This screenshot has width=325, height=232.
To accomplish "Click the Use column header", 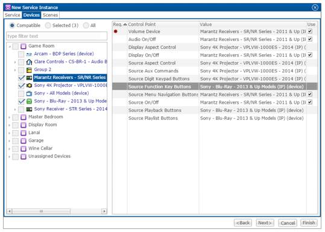I will [x=312, y=25].
